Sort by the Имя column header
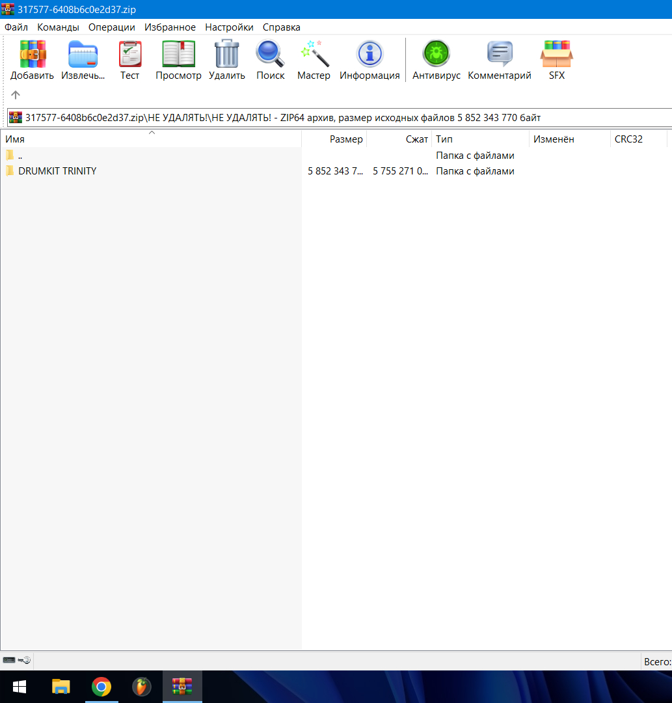This screenshot has height=703, width=672. point(151,139)
